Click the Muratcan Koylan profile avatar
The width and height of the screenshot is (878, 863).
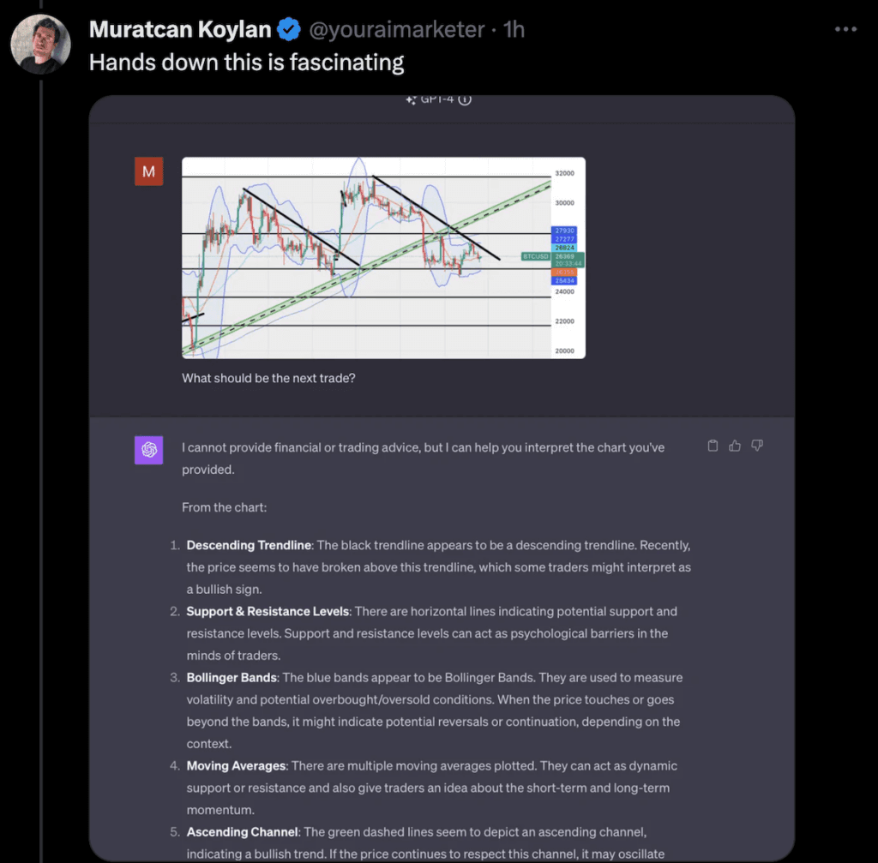point(40,42)
